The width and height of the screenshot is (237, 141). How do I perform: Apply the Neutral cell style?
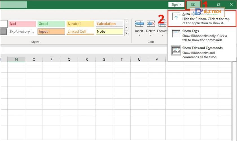80,24
